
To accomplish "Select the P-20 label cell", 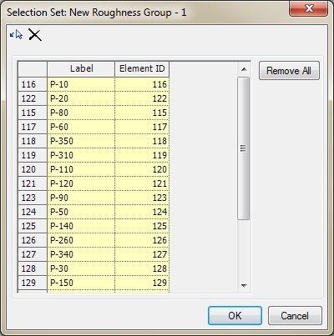I will pyautogui.click(x=81, y=98).
